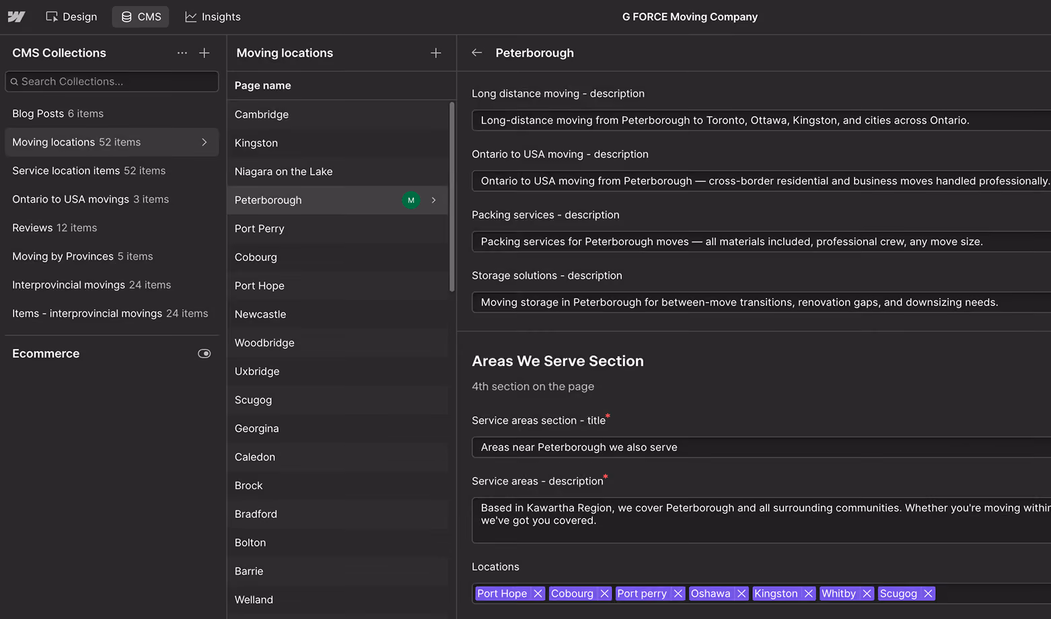Remove the Whitby location tag

tap(867, 593)
